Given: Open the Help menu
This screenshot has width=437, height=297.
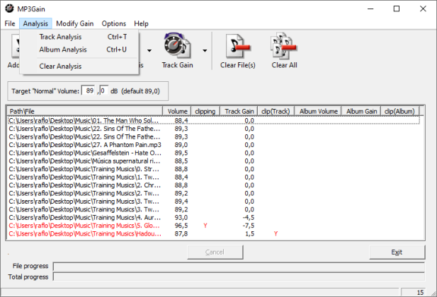Looking at the screenshot, I should coord(141,23).
